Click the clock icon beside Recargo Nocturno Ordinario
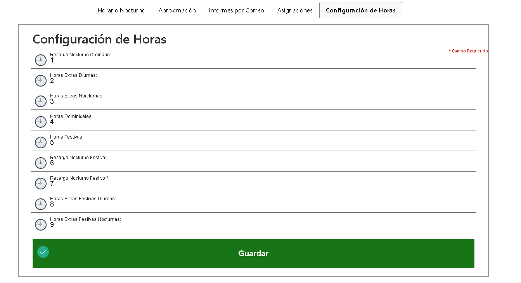The width and height of the screenshot is (521, 283). click(x=41, y=60)
